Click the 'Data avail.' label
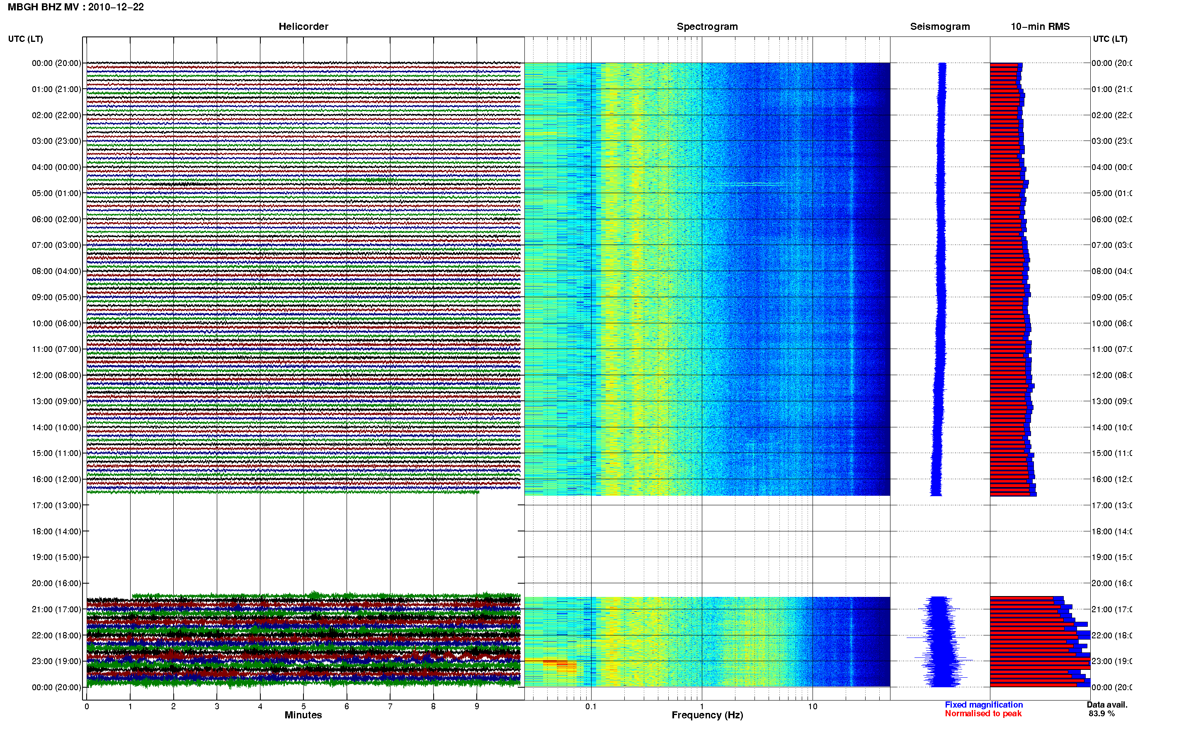The height and width of the screenshot is (737, 1179). tap(1107, 705)
